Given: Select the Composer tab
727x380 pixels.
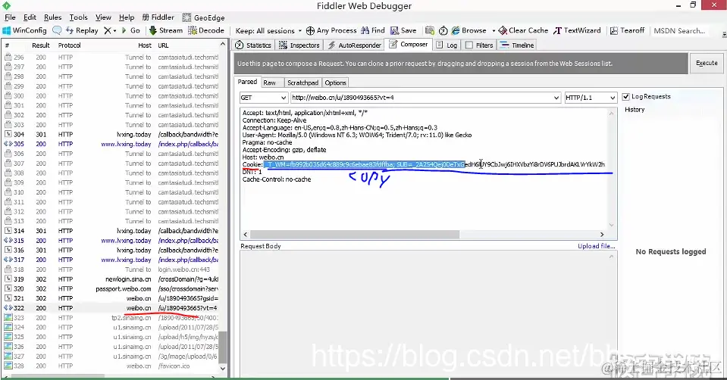Looking at the screenshot, I should pyautogui.click(x=409, y=45).
